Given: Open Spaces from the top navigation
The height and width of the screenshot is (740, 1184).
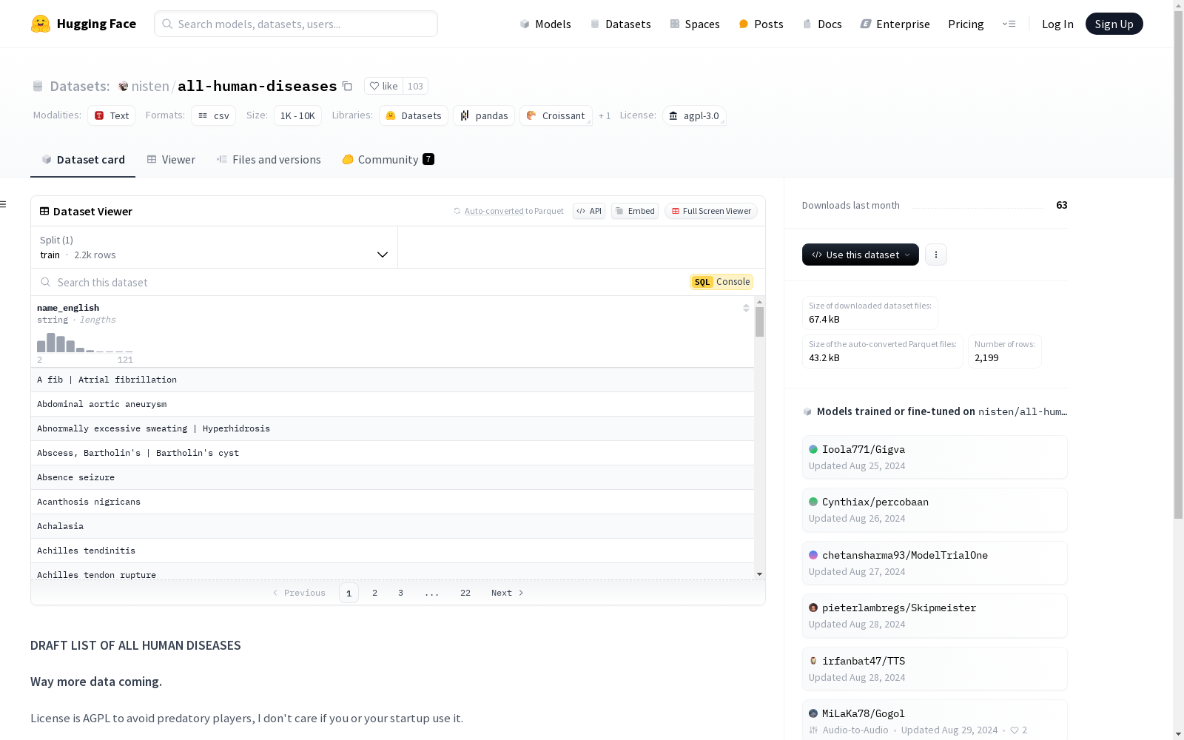Looking at the screenshot, I should click(x=694, y=24).
